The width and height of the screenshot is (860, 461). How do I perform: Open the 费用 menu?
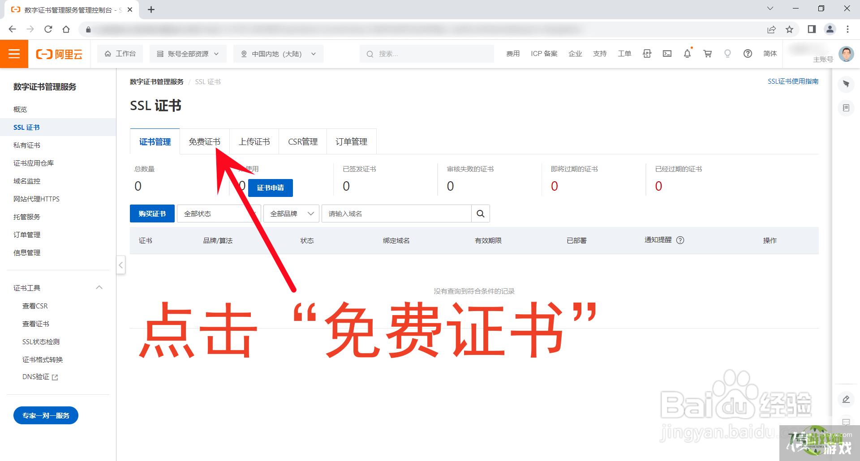(513, 54)
